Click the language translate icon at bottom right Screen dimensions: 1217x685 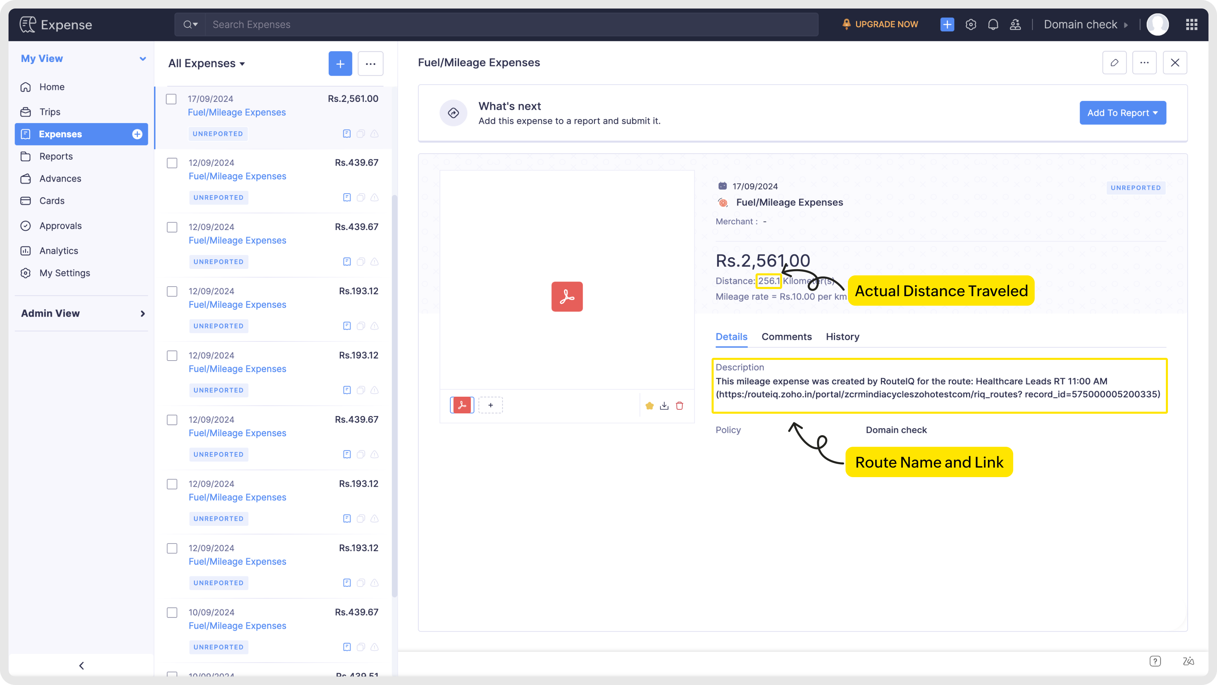[1189, 661]
